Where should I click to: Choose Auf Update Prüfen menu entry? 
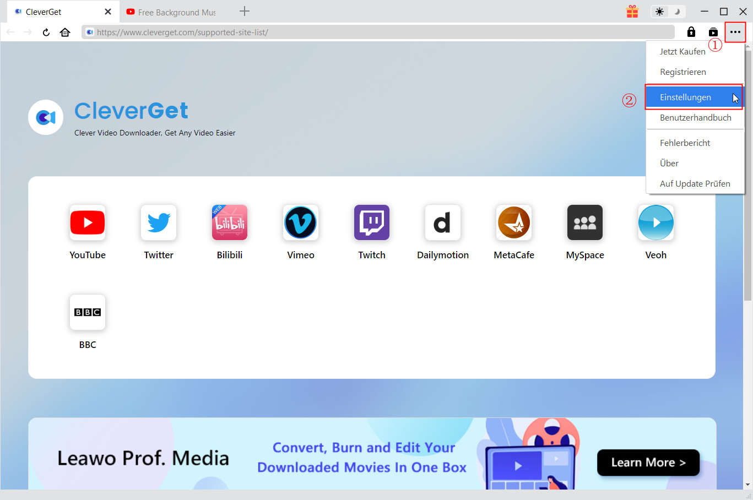click(x=695, y=184)
